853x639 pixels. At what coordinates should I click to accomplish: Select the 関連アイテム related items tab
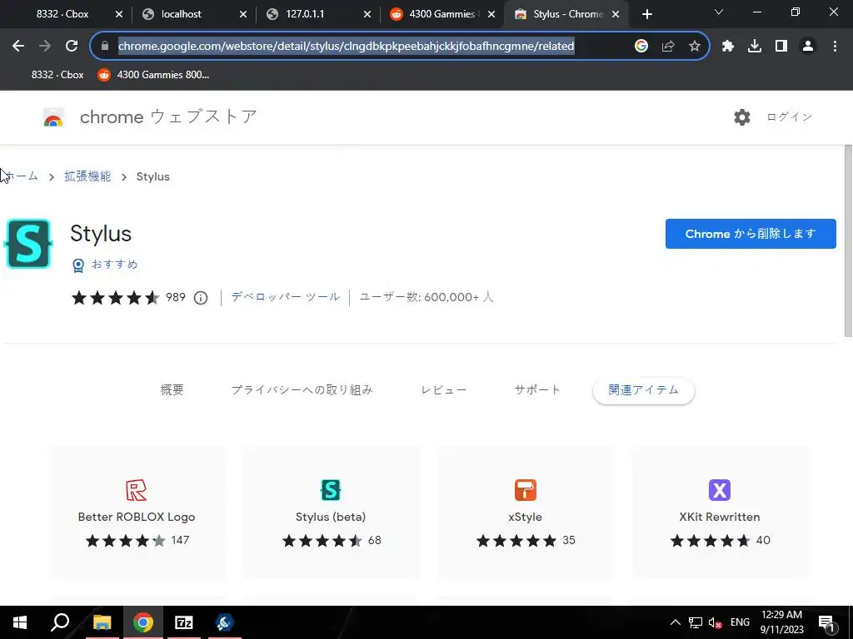pyautogui.click(x=644, y=391)
